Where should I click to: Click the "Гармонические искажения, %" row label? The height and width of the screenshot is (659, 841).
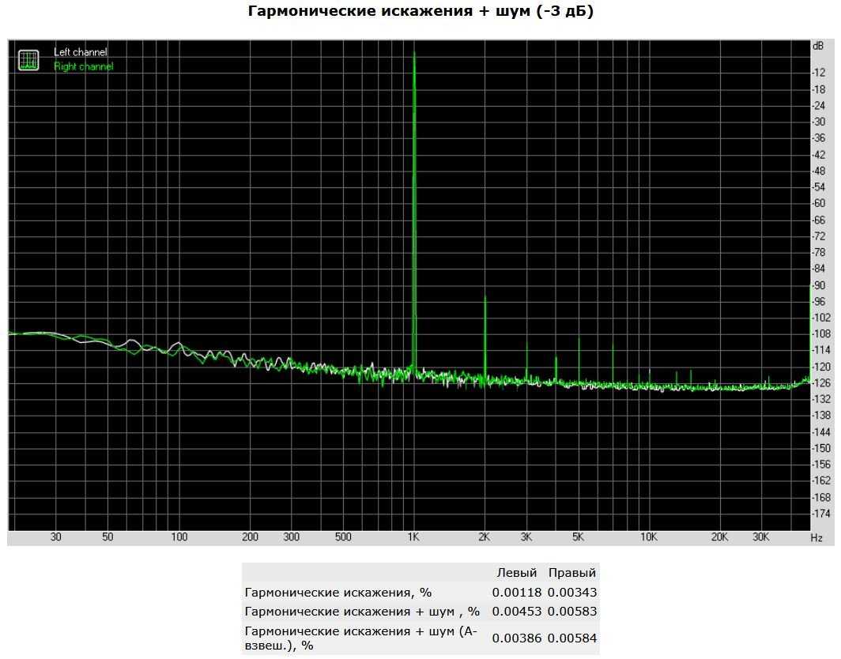coord(338,592)
